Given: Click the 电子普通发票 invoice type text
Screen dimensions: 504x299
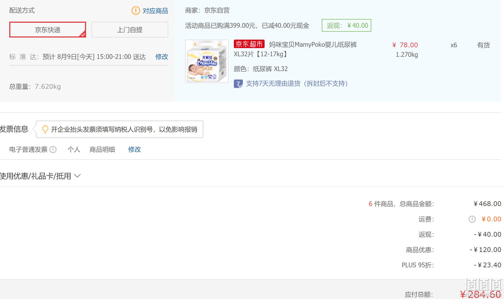Looking at the screenshot, I should point(28,149).
